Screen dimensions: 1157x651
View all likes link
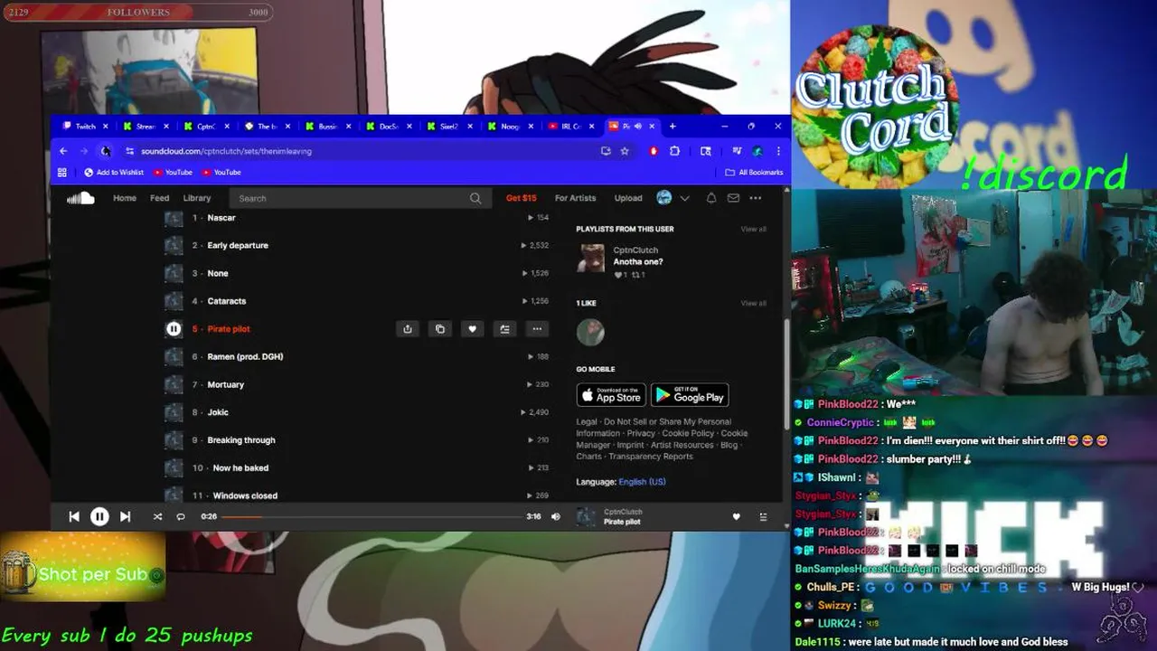pos(753,303)
